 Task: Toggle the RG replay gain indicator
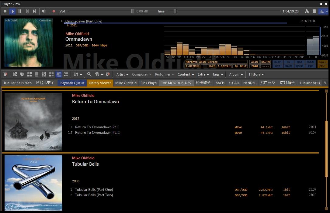289,62
